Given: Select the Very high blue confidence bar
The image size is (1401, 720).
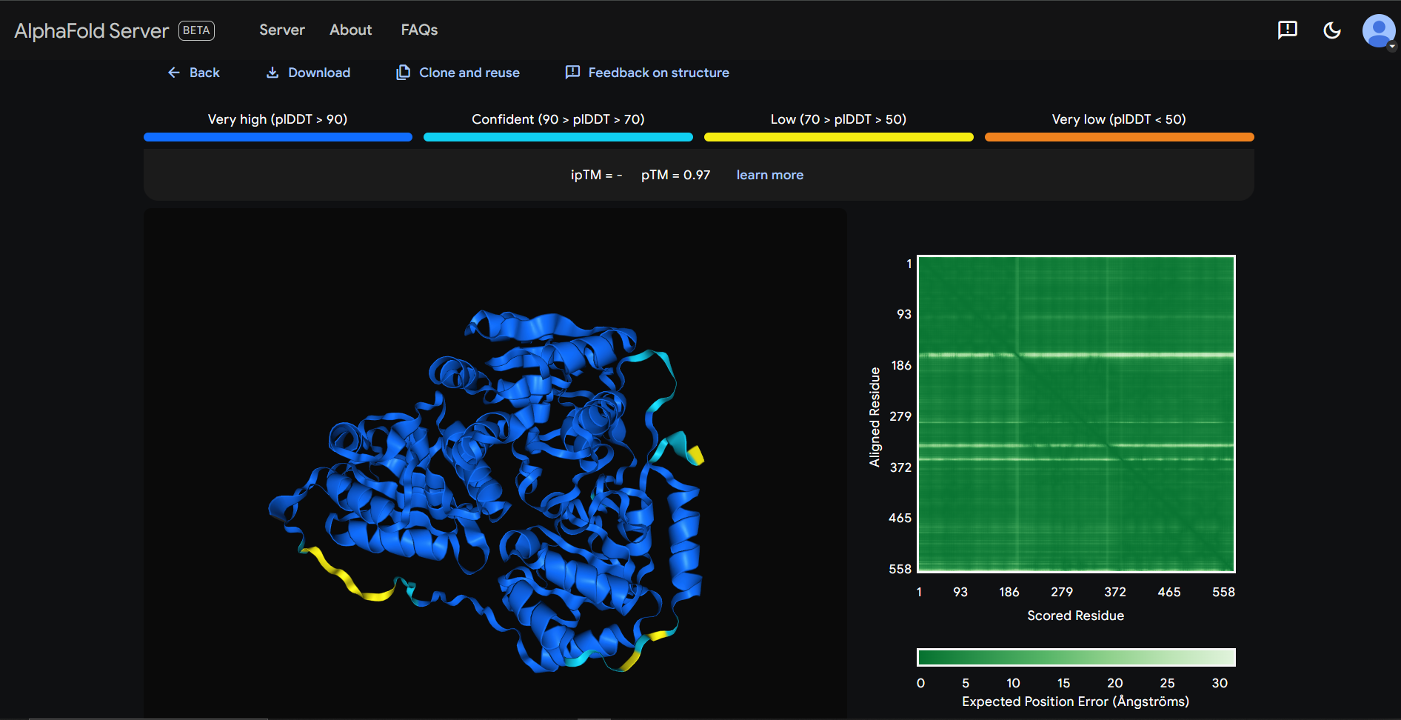Looking at the screenshot, I should click(278, 137).
